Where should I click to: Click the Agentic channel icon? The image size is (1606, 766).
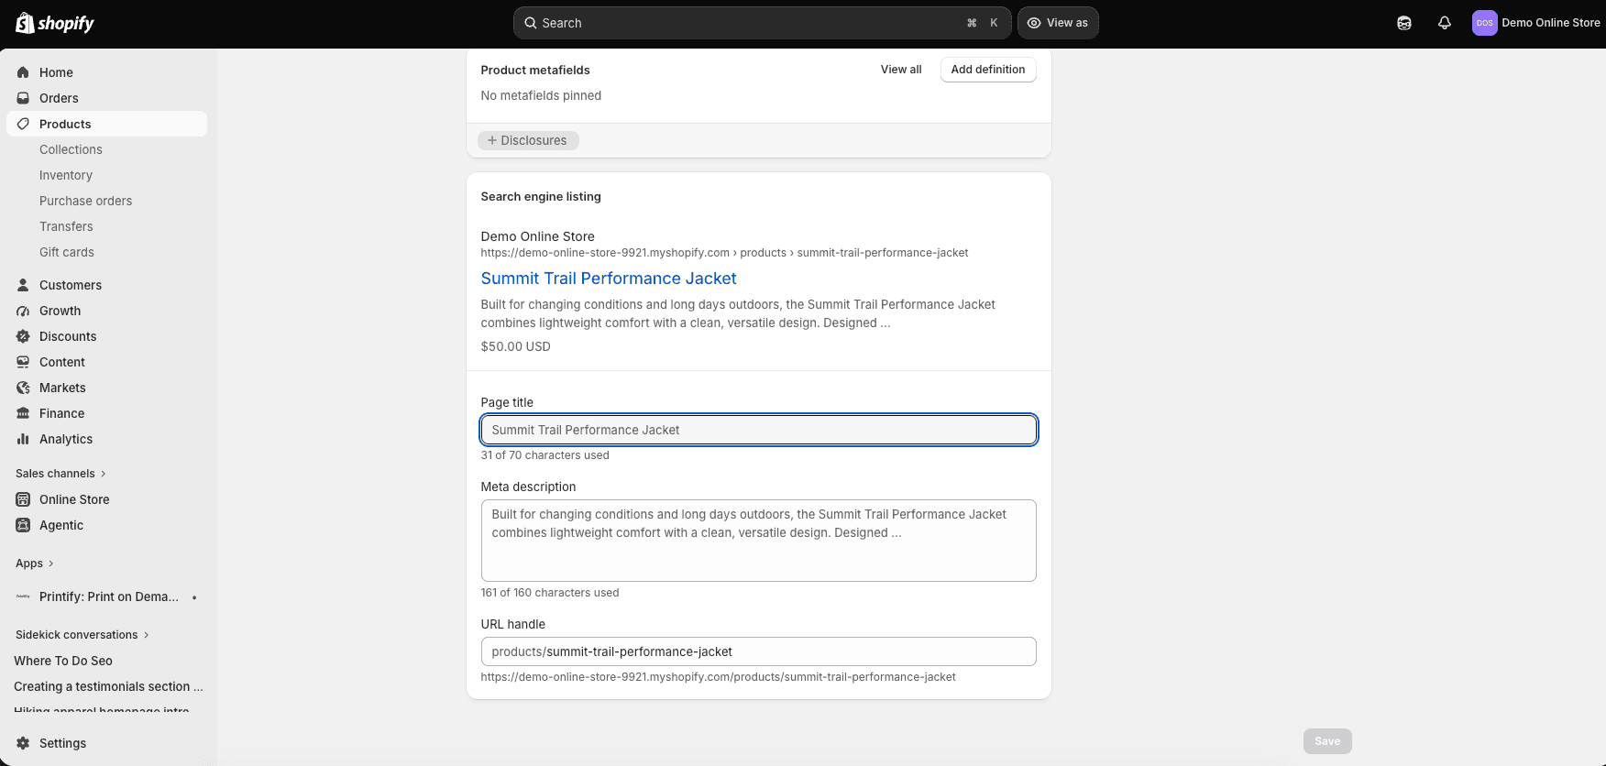coord(23,525)
